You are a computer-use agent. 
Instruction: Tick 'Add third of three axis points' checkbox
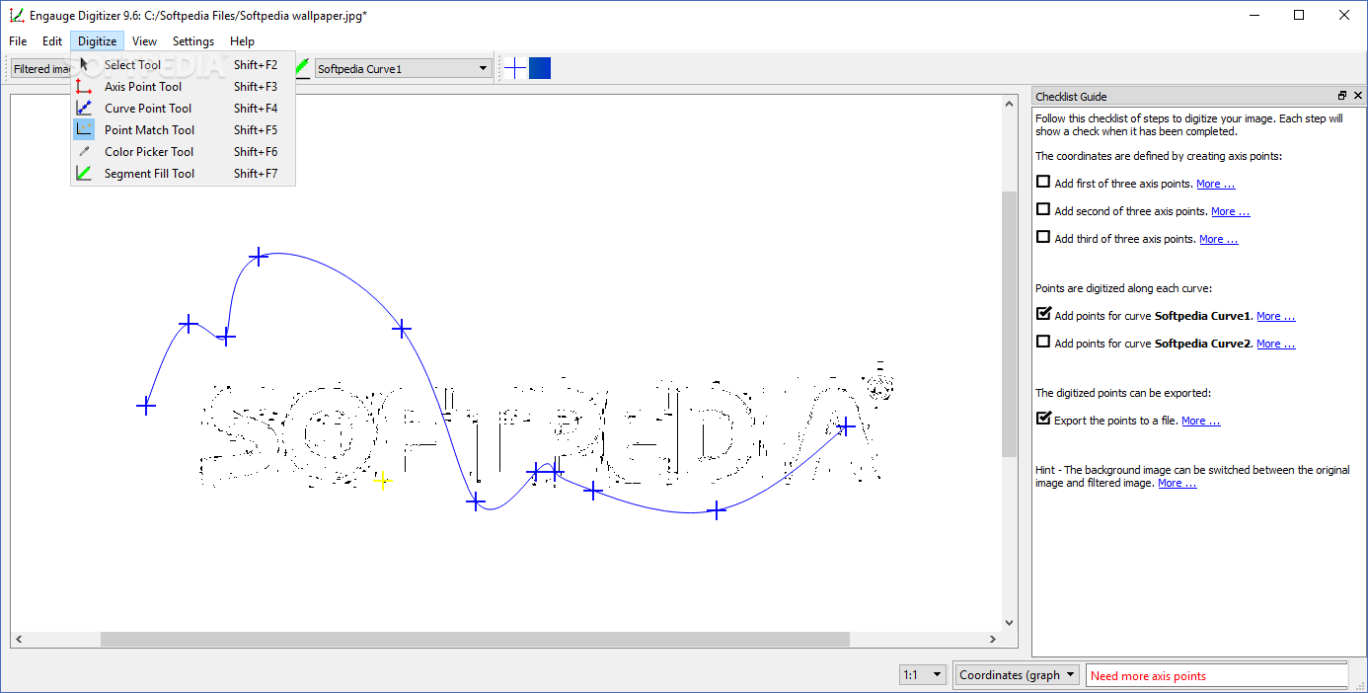[1043, 237]
